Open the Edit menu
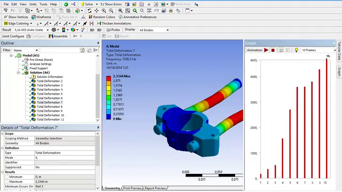The width and height of the screenshot is (342, 192). tap(14, 4)
